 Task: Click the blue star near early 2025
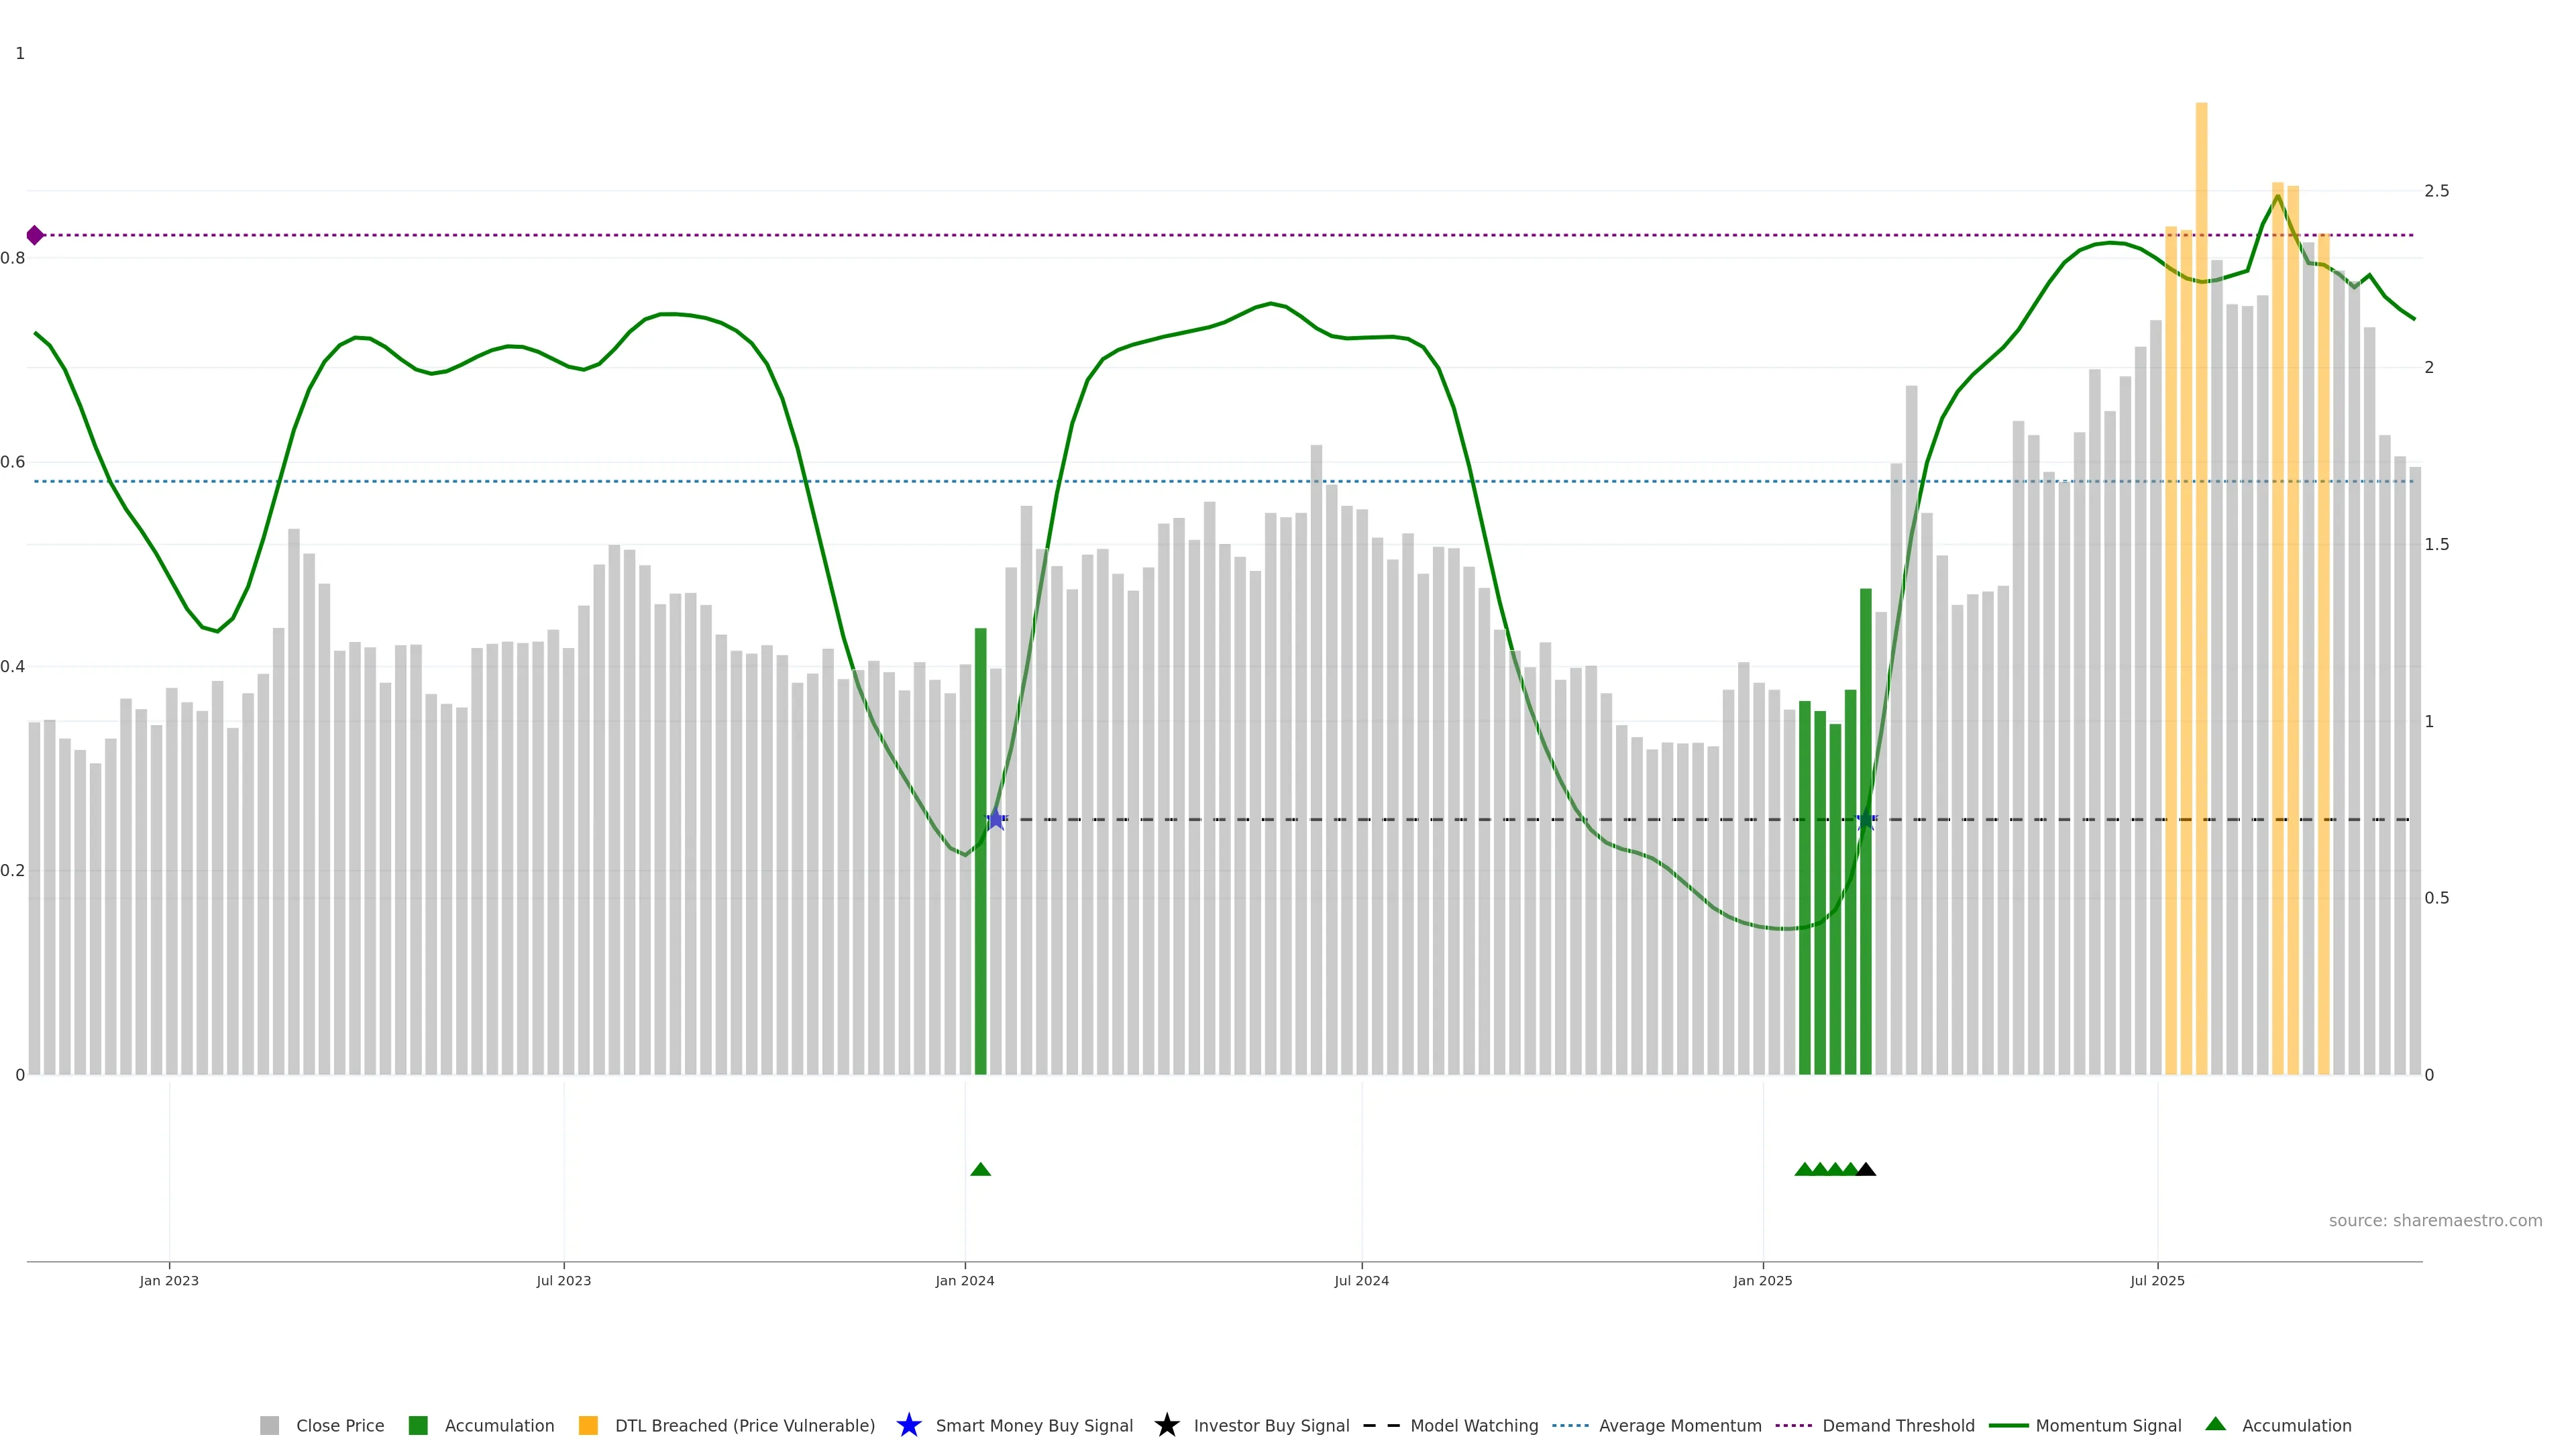pos(1866,820)
